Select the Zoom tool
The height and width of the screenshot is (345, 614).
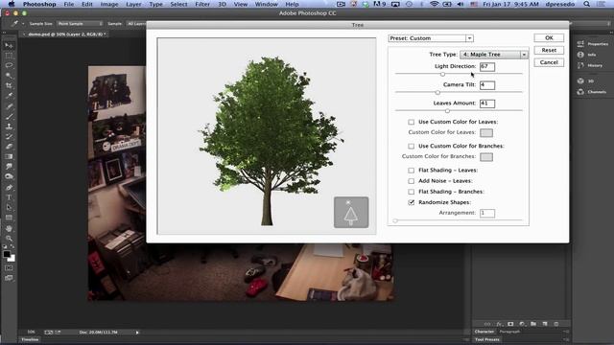(x=9, y=239)
